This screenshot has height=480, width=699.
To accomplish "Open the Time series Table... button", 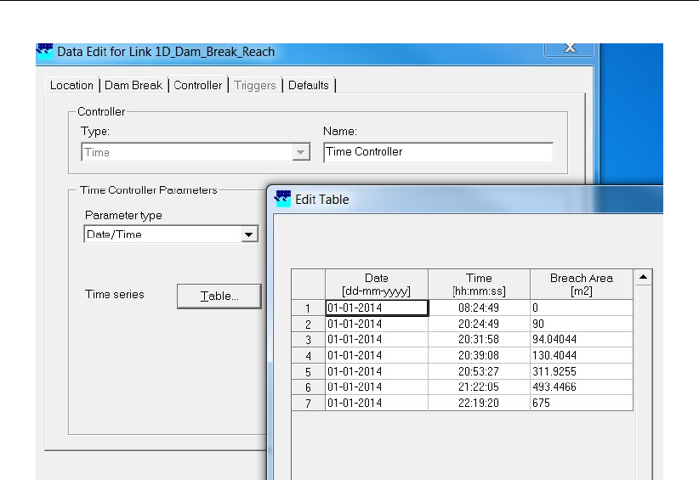I will click(x=219, y=296).
